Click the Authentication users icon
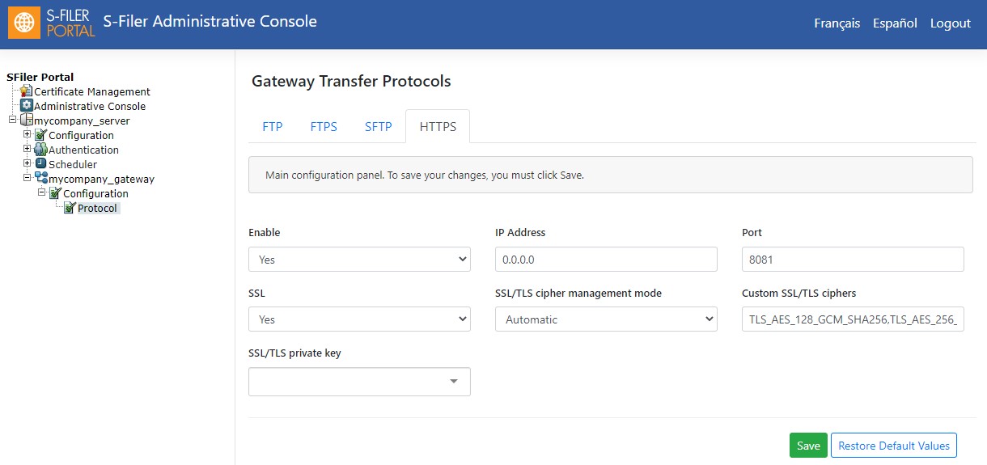This screenshot has width=987, height=465. (40, 150)
